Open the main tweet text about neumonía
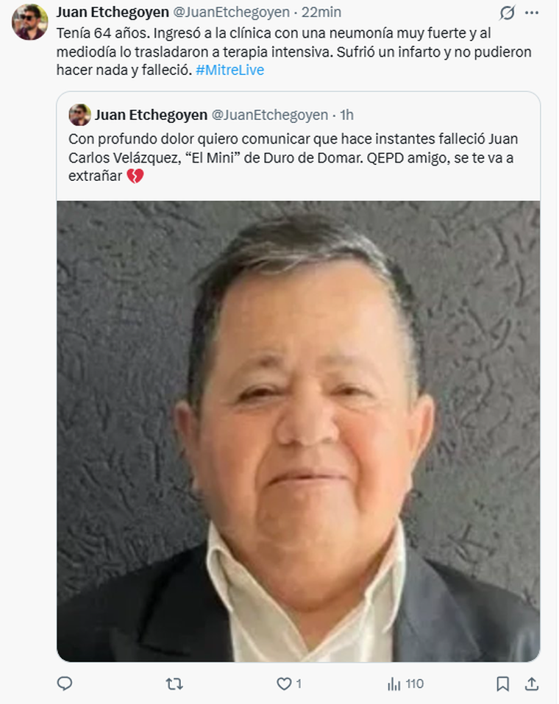559x704 pixels. pos(294,51)
